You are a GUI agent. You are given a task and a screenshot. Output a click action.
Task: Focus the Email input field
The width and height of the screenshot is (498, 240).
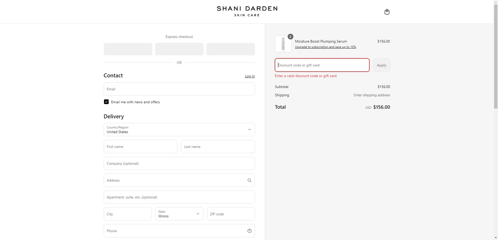[179, 89]
